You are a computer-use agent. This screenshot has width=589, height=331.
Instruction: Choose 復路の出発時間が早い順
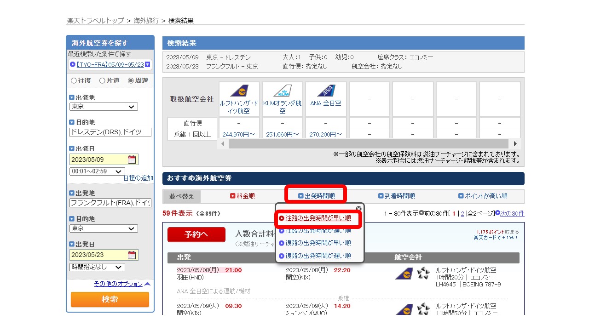click(x=315, y=243)
